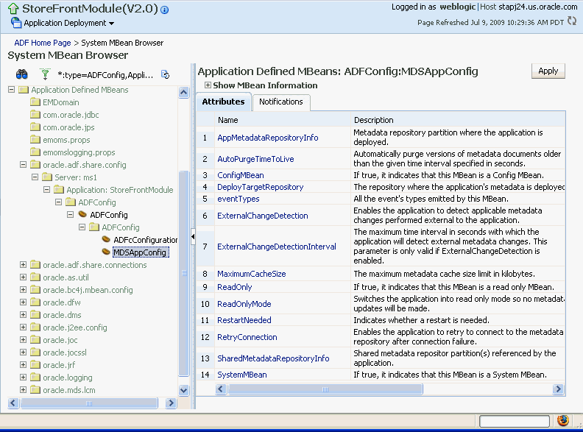This screenshot has height=432, width=583.
Task: Click the icon next to the *:type=ADFConfig filter text
Action: click(x=166, y=74)
